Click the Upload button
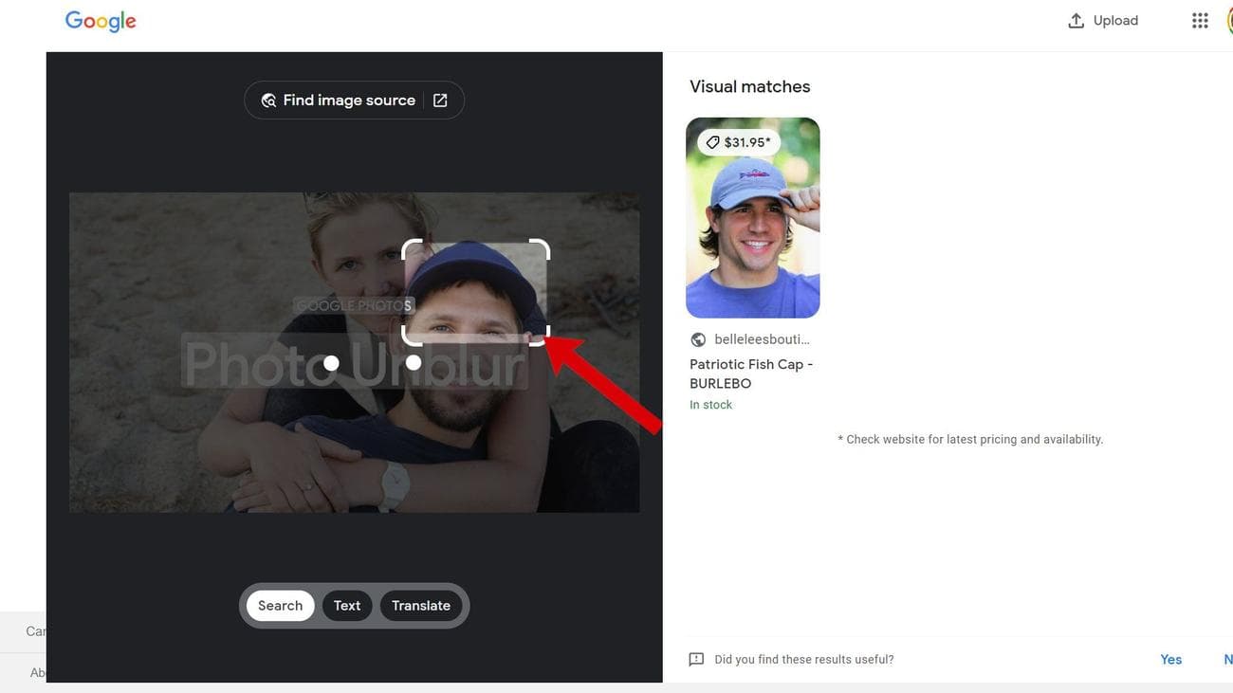The image size is (1233, 693). (1103, 21)
